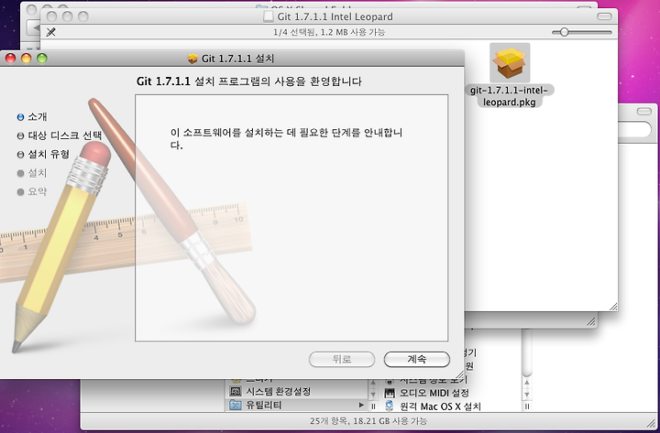Click the package icon in installer title bar
Image resolution: width=660 pixels, height=433 pixels.
click(x=192, y=59)
